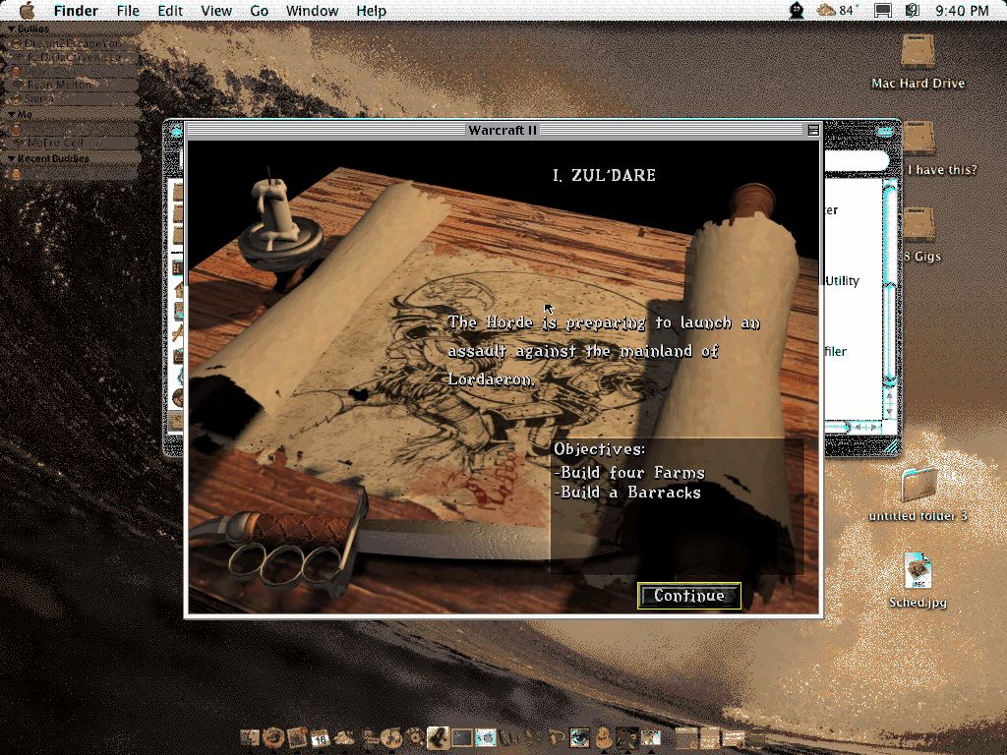Open the stamp mail icon in the dock

pyautogui.click(x=297, y=737)
